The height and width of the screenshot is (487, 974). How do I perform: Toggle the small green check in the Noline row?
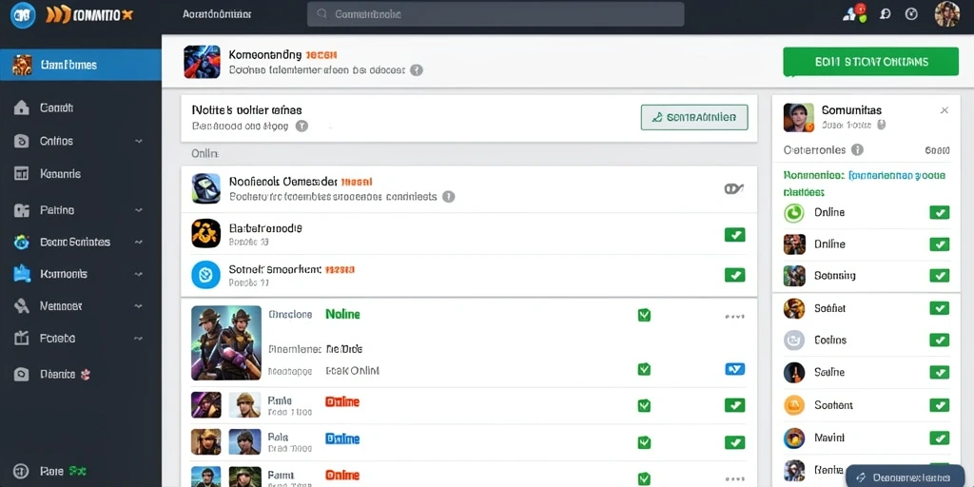[644, 316]
